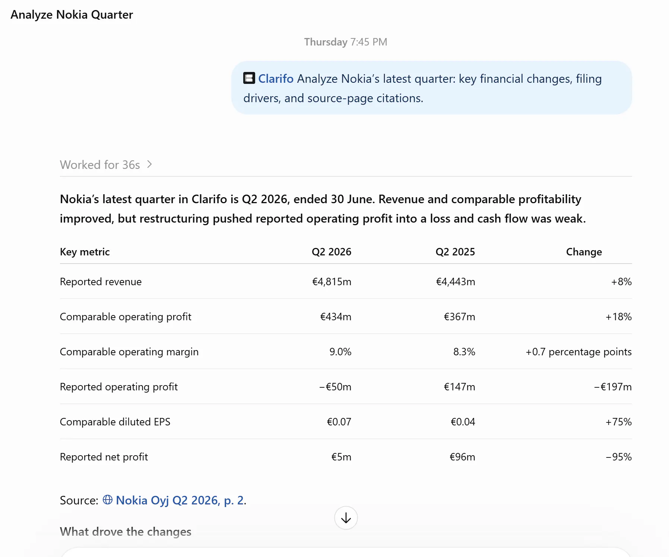Click the user prompt message bubble
Viewport: 669px width, 557px height.
pyautogui.click(x=431, y=88)
